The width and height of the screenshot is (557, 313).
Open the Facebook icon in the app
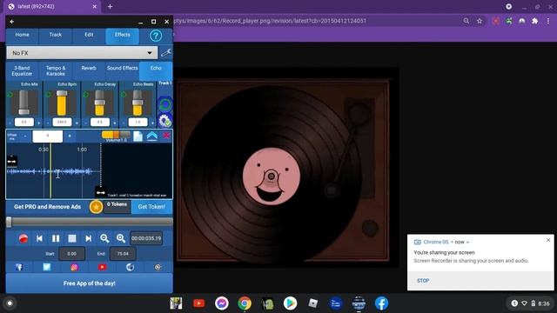(19, 267)
